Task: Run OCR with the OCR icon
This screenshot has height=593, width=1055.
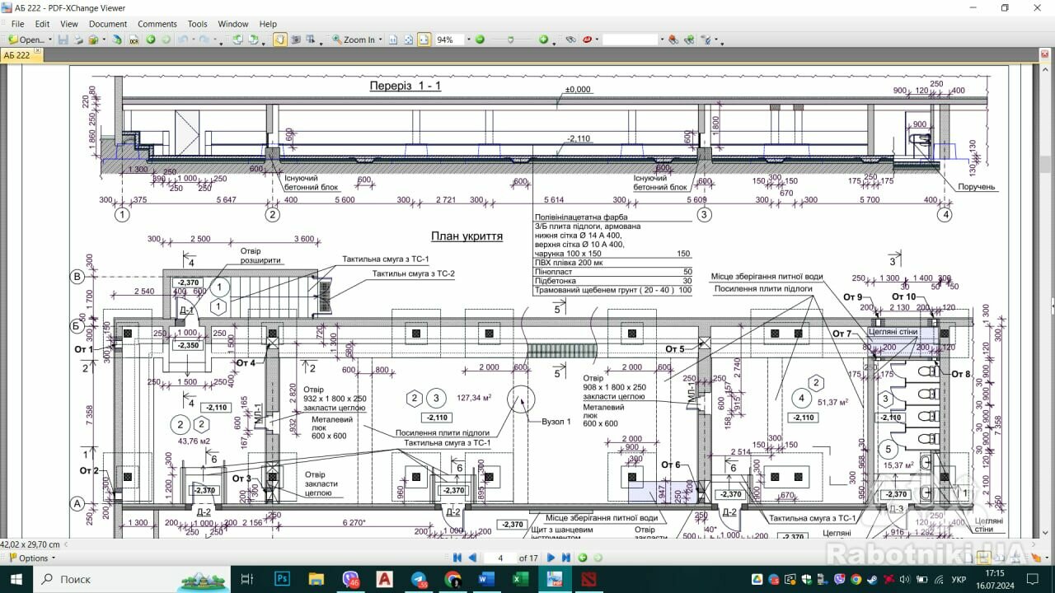Action: (134, 40)
